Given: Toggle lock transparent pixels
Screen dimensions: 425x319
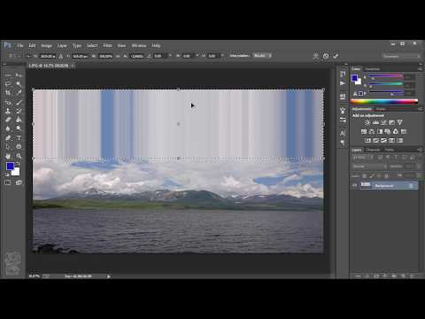Looking at the screenshot, I should click(365, 176).
